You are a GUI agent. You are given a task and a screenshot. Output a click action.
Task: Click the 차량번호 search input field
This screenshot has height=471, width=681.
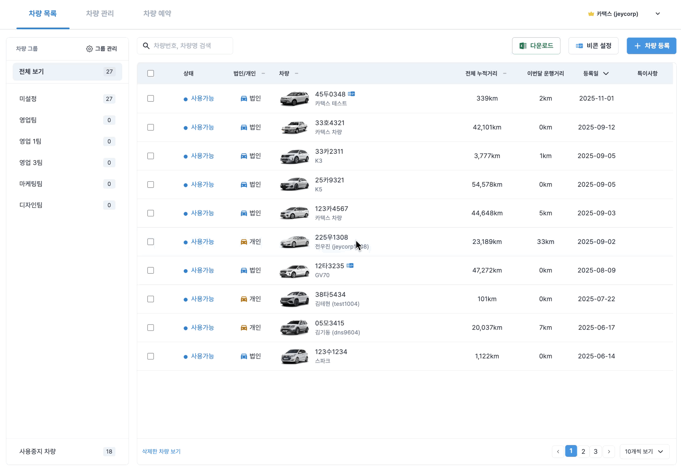click(x=191, y=46)
